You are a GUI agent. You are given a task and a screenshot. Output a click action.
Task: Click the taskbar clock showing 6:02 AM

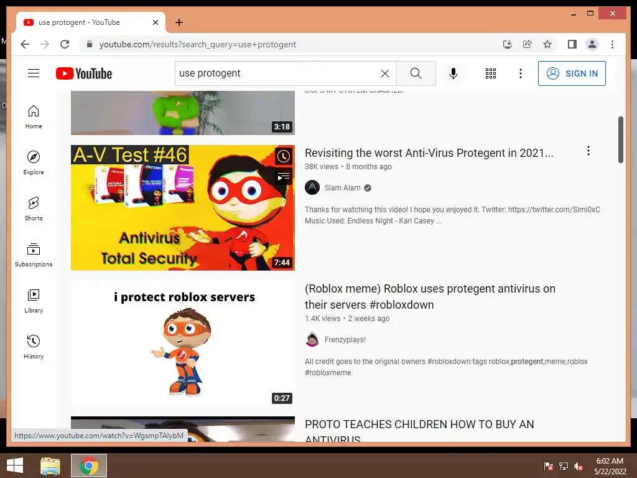tap(610, 466)
